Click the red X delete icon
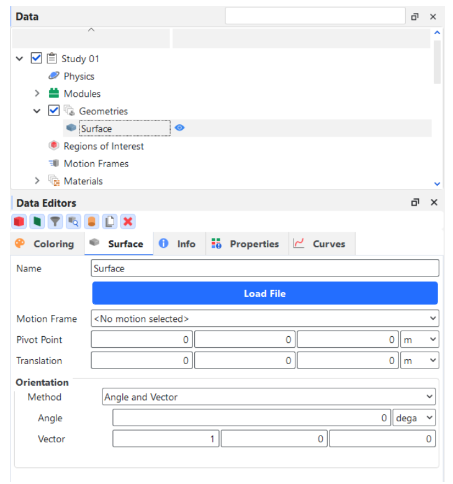Viewport: 453px width, 484px height. 128,222
